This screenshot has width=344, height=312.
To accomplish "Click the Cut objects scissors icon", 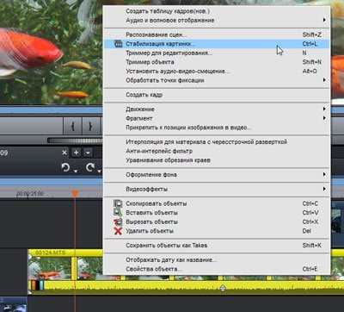I will tap(118, 222).
